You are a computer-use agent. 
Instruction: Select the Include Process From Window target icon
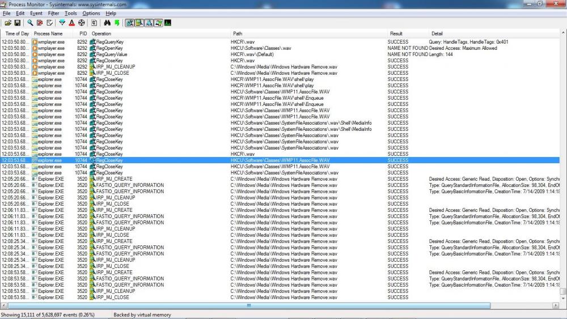click(81, 23)
